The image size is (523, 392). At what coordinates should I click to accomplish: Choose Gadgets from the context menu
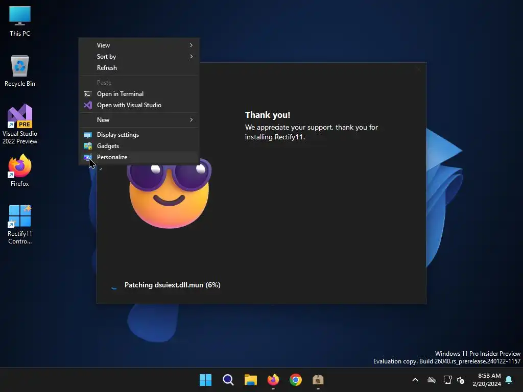click(139, 146)
